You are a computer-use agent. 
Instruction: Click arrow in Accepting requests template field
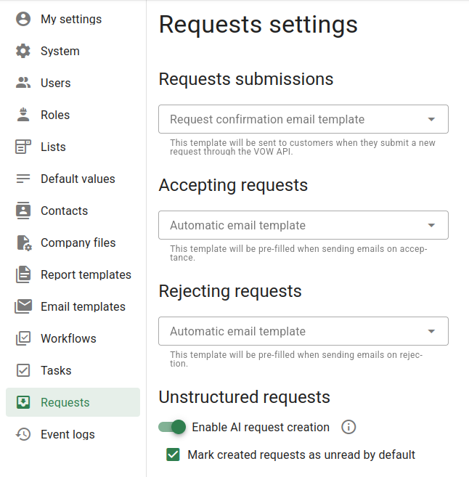[x=431, y=225]
